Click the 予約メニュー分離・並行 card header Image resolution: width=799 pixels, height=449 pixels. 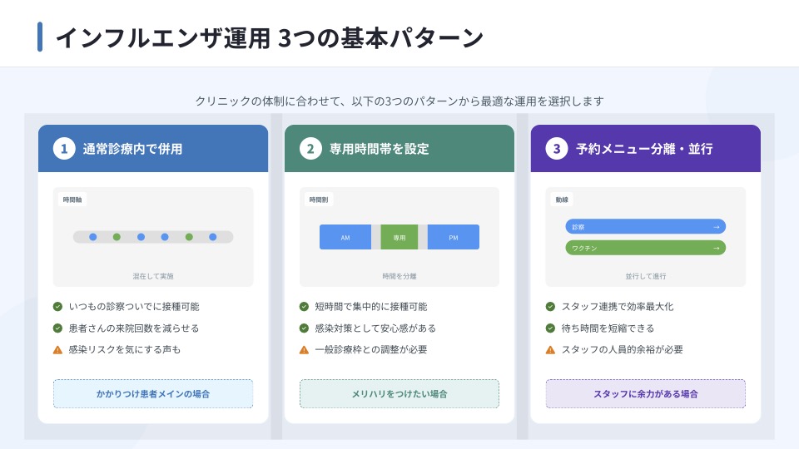[x=646, y=149]
